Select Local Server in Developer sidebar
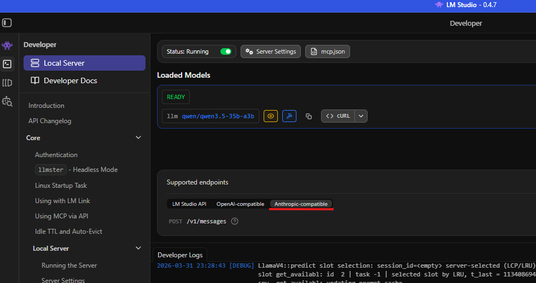This screenshot has height=283, width=536. 84,63
